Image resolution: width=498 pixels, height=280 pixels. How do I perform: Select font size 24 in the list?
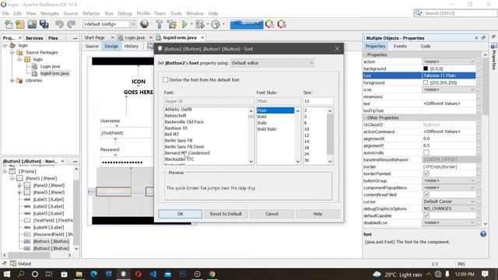point(307,154)
